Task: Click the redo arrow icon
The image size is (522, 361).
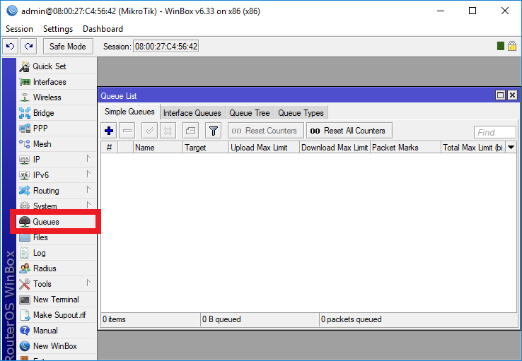Action: tap(28, 46)
